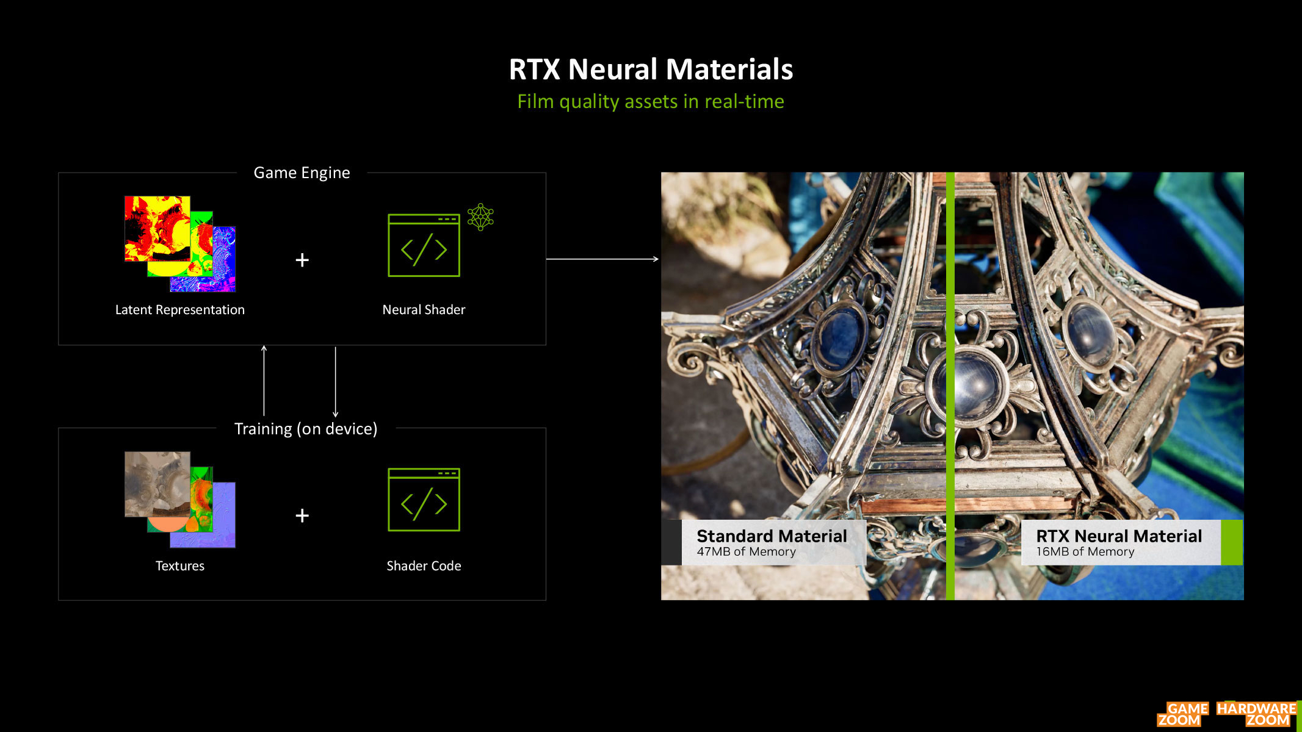This screenshot has height=732, width=1302.
Task: Click the Shader Code window icon
Action: coord(424,500)
